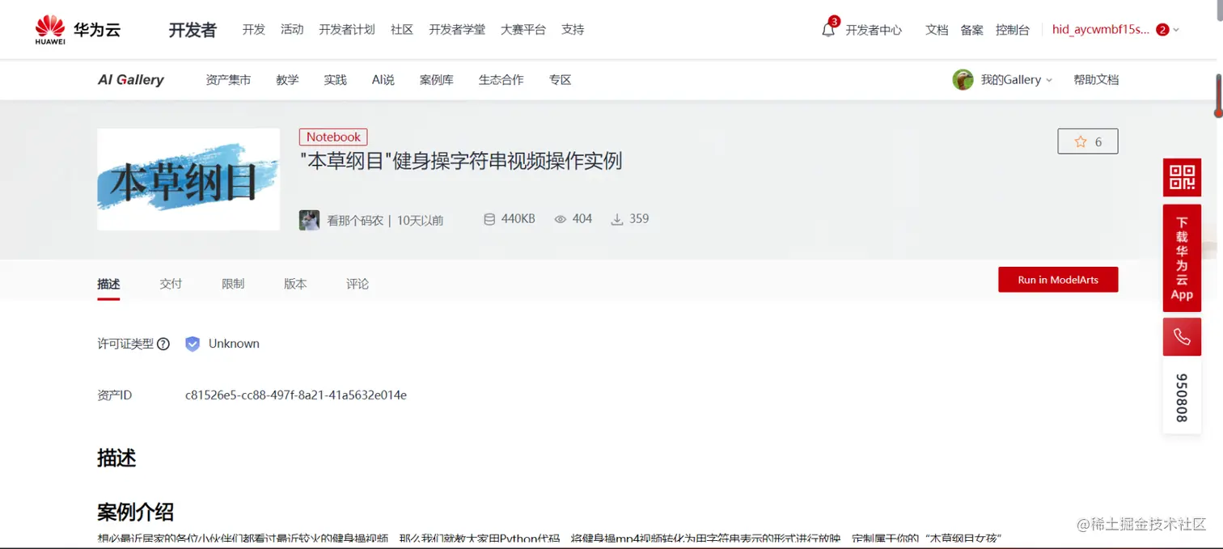The image size is (1223, 549).
Task: Open the 开发 top nav item
Action: [253, 30]
